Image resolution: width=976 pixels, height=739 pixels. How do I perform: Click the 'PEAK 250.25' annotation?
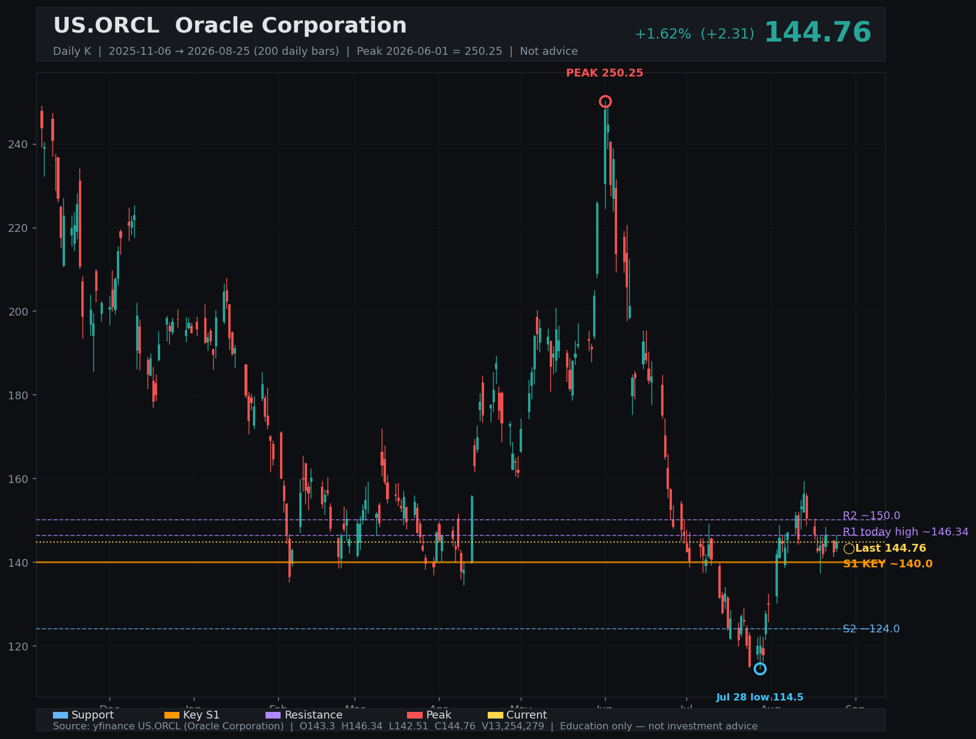[x=605, y=73]
